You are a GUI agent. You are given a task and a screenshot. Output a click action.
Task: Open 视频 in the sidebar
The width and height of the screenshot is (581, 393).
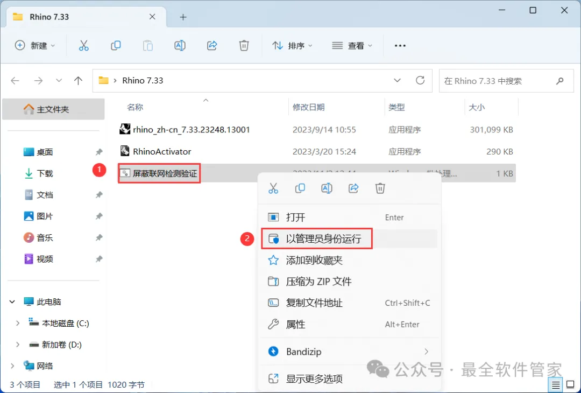45,259
